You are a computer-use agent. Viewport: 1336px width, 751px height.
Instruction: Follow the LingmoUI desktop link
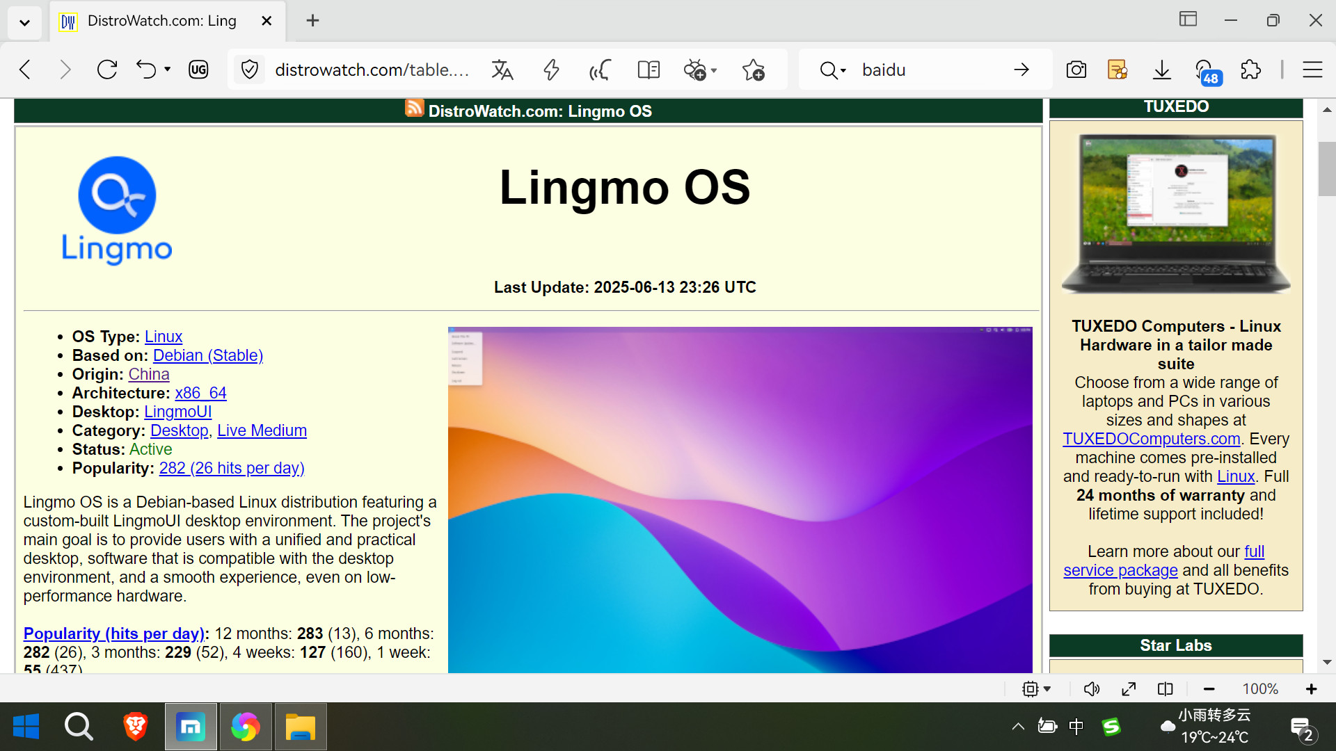[x=178, y=412]
